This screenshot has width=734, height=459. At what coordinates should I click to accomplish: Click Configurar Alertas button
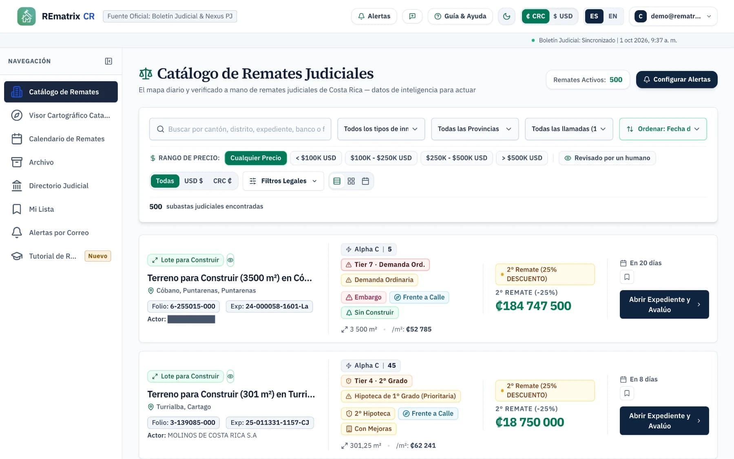(x=677, y=80)
